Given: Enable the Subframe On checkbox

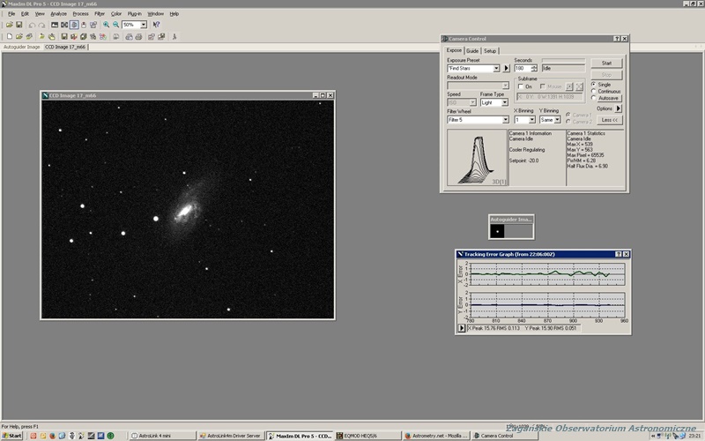Looking at the screenshot, I should (519, 86).
